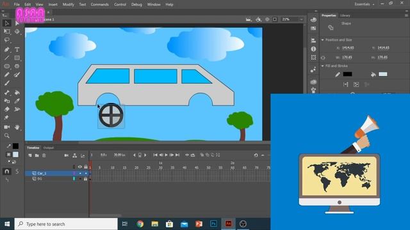
Task: Select the Brush tool
Action: click(7, 83)
